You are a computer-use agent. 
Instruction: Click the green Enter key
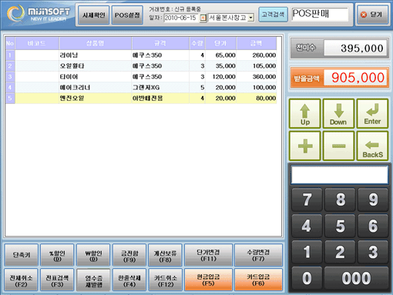(372, 113)
